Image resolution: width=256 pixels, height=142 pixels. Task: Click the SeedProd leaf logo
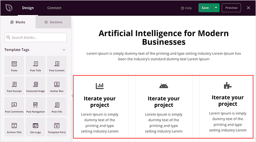(9, 8)
